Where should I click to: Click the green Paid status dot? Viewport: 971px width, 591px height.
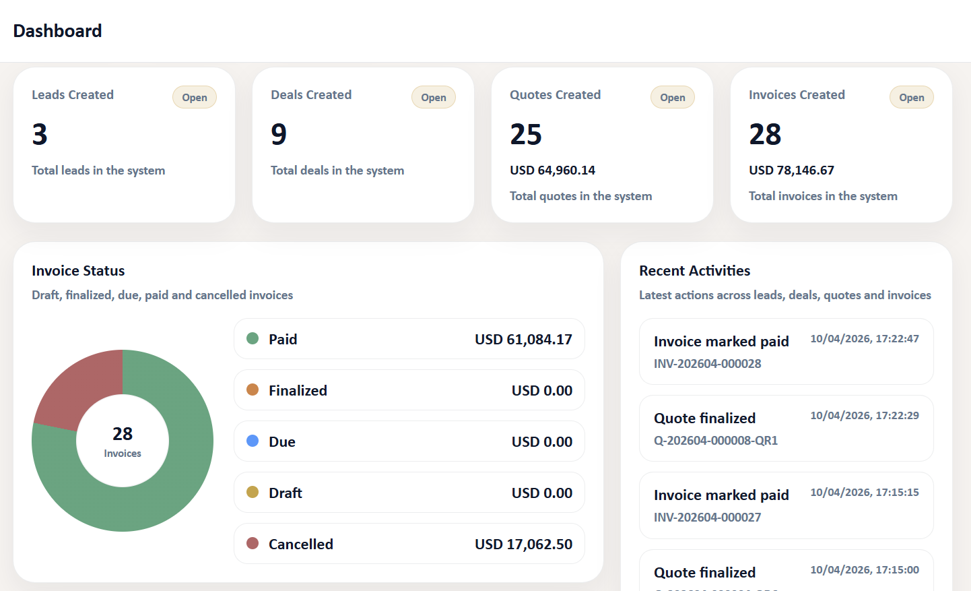click(x=253, y=338)
